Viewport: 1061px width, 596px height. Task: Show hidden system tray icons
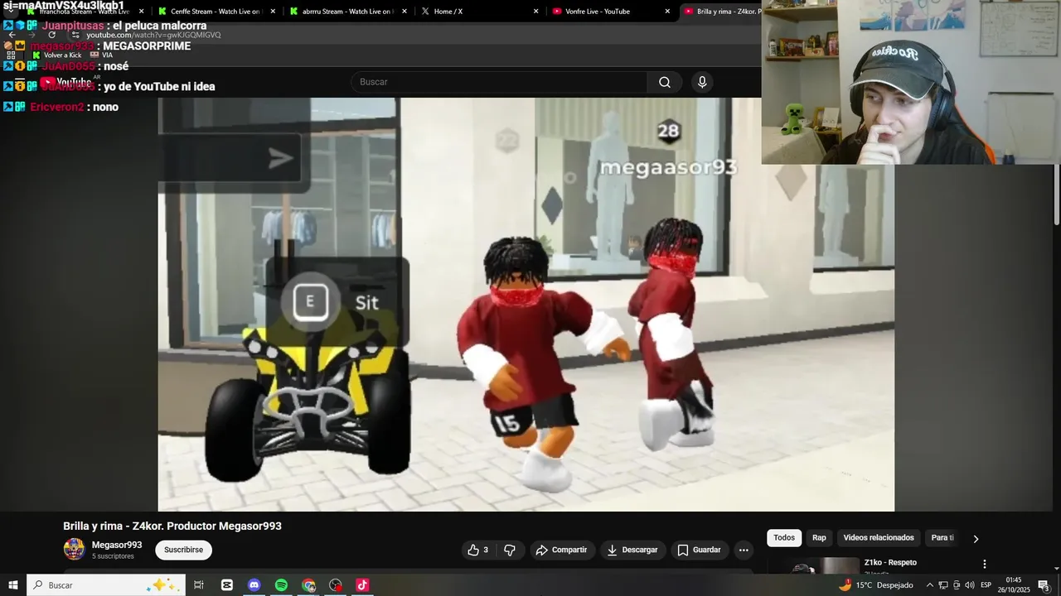(x=929, y=585)
